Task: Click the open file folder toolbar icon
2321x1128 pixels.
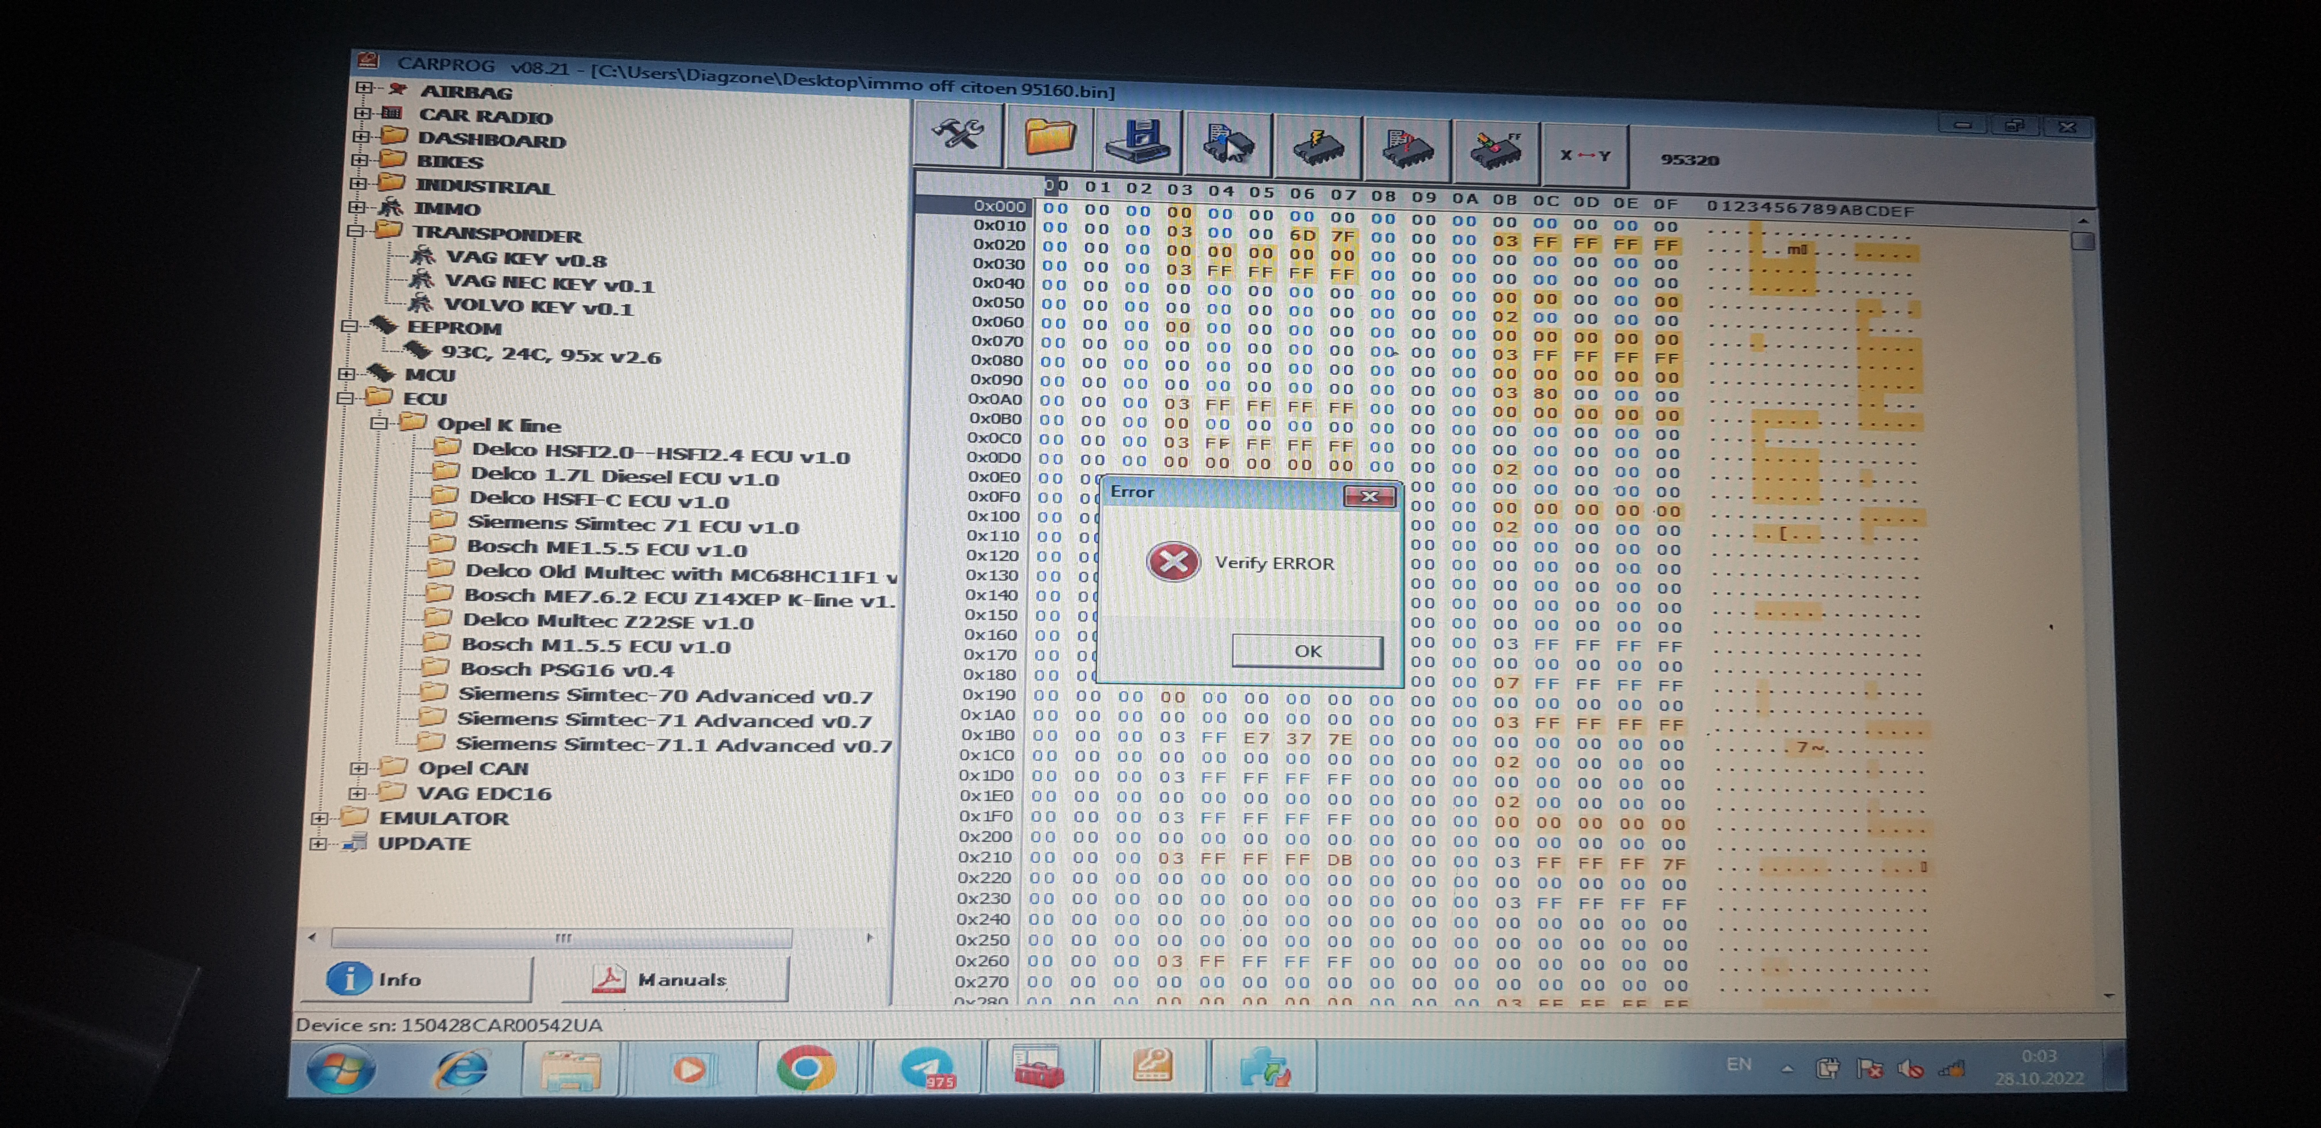Action: (x=1049, y=138)
